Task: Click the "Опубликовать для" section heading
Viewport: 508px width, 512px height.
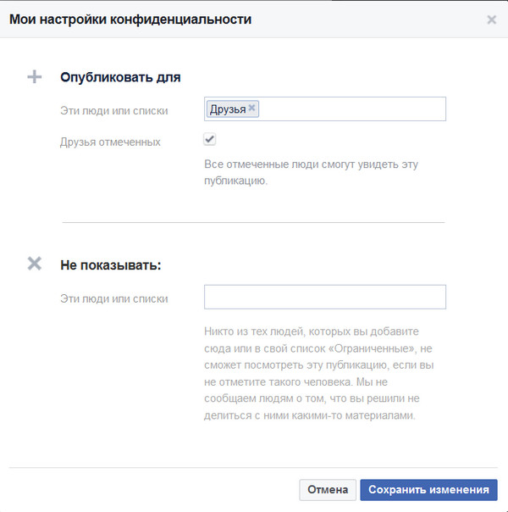Action: coord(120,77)
